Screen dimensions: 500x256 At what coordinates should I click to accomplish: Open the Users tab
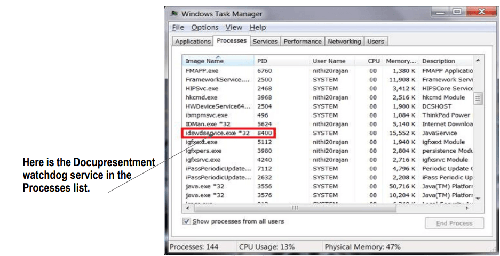(x=376, y=42)
